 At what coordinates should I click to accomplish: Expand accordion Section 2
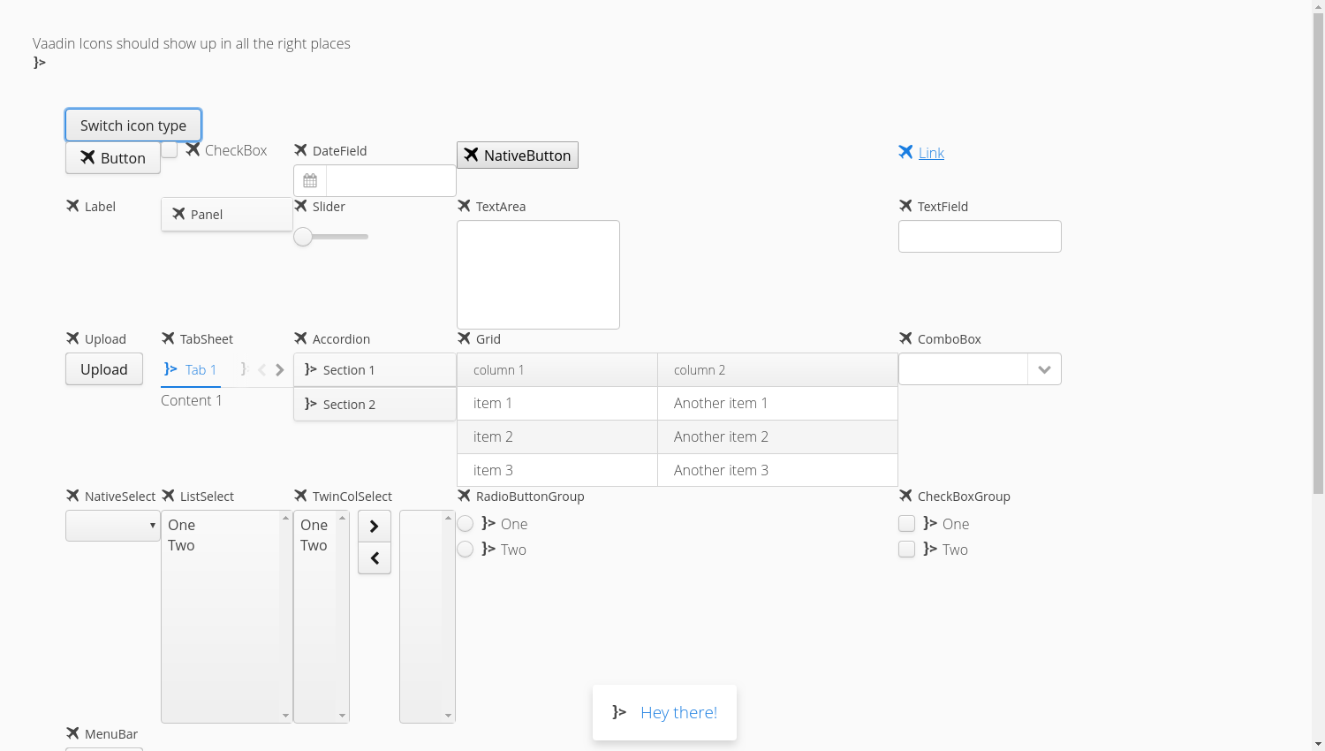coord(375,404)
